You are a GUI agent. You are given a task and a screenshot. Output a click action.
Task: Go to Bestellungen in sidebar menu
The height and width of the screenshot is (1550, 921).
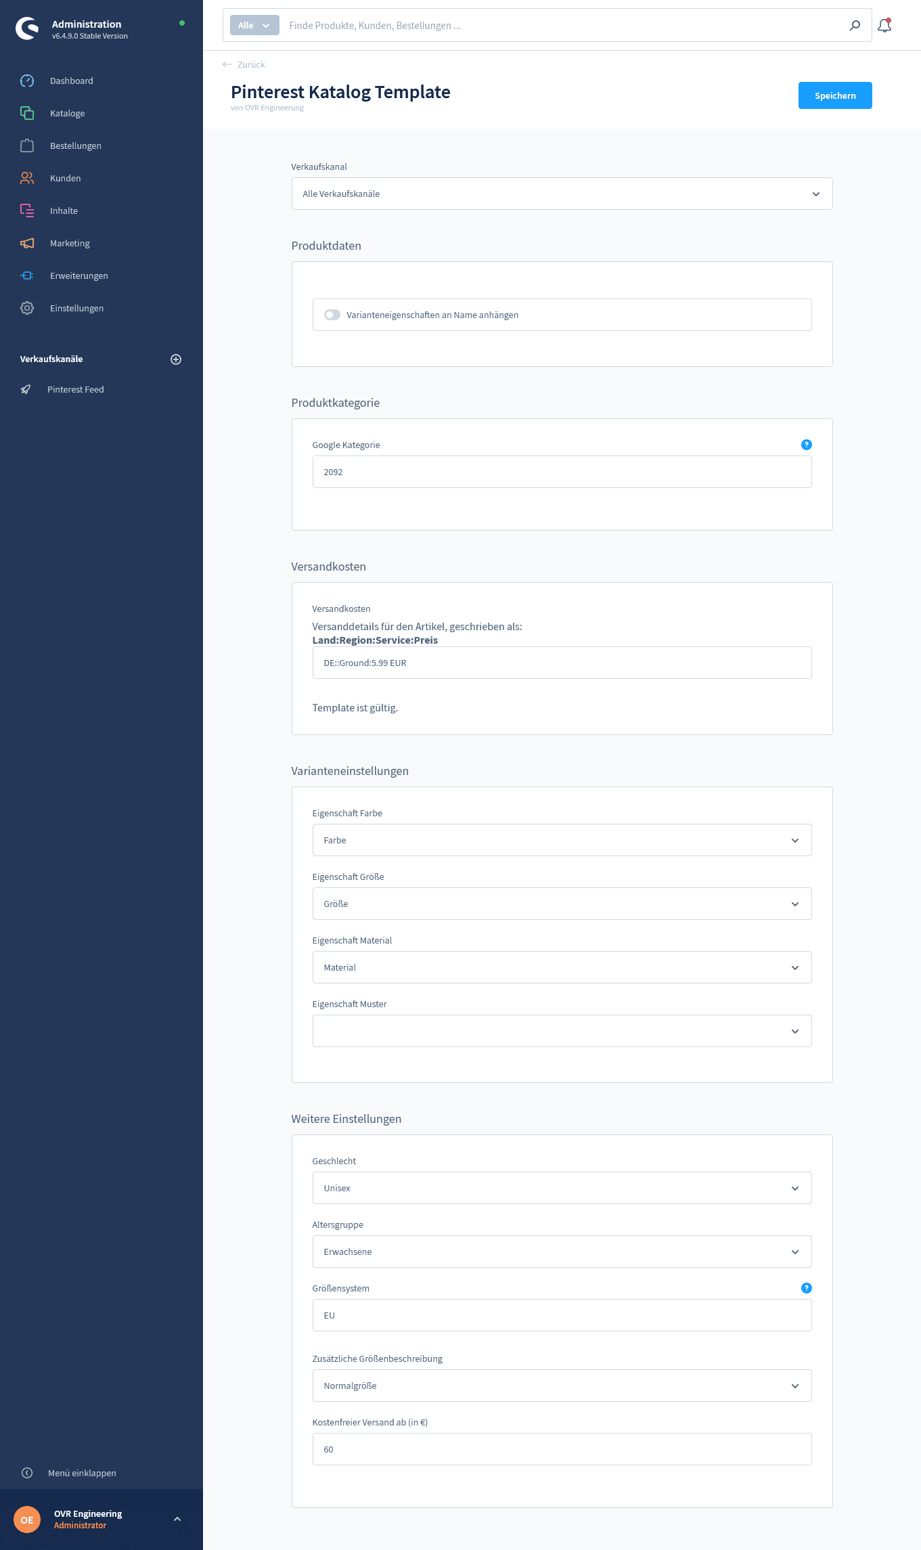point(75,146)
